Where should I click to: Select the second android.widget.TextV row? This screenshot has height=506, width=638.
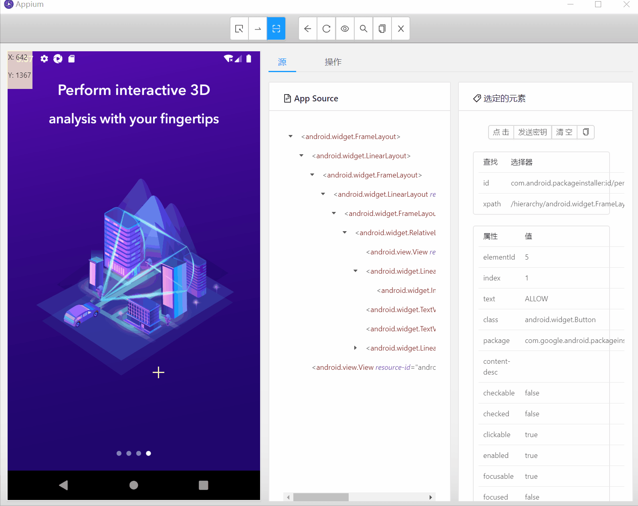point(401,329)
